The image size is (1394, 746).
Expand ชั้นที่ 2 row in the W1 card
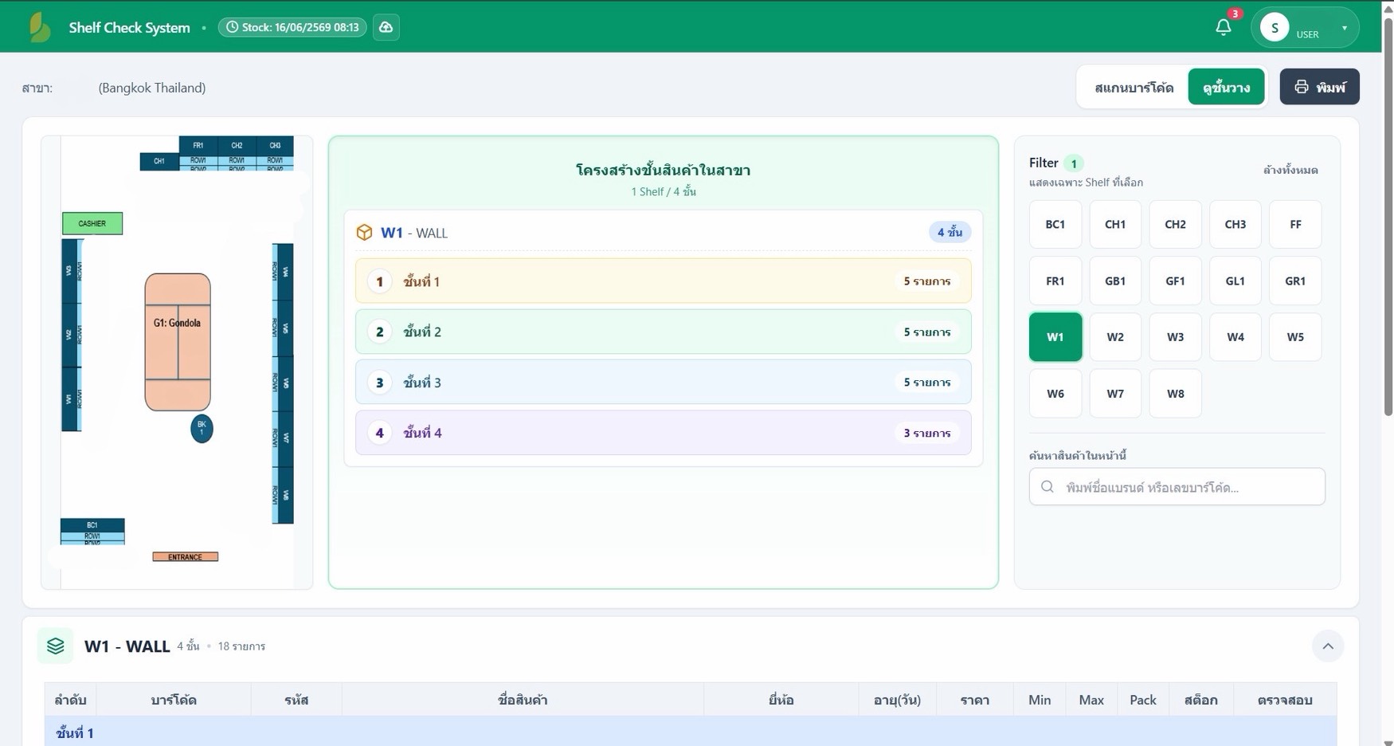click(663, 332)
